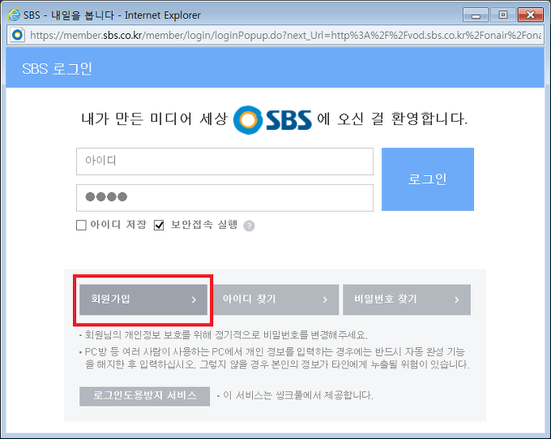551x439 pixels.
Task: Click the help question mark beside 보안접속 실행
Action: click(x=249, y=226)
